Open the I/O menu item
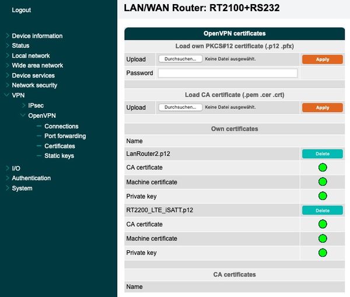This screenshot has height=297, width=350. tap(16, 168)
